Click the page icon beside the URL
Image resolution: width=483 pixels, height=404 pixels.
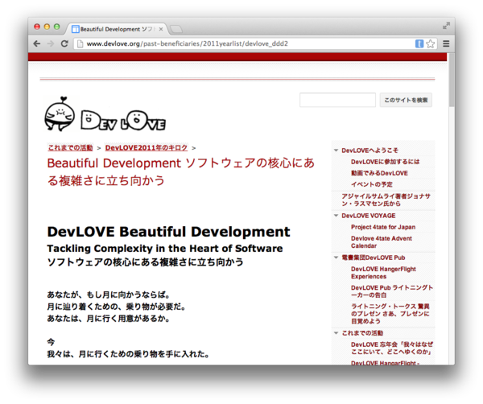(x=80, y=43)
